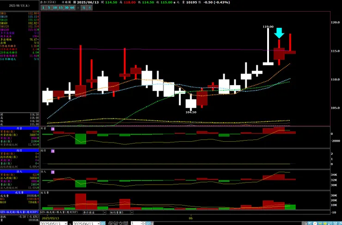This screenshot has height=225, width=342.
Task: Click the SMA60 indicator row
Action: click(x=19, y=23)
